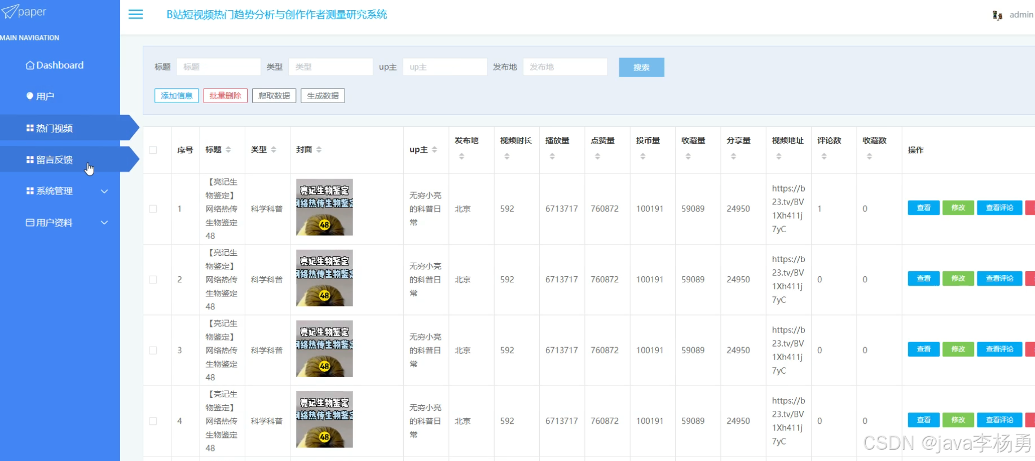Sort by 评论数 using its sort arrows

coord(824,156)
